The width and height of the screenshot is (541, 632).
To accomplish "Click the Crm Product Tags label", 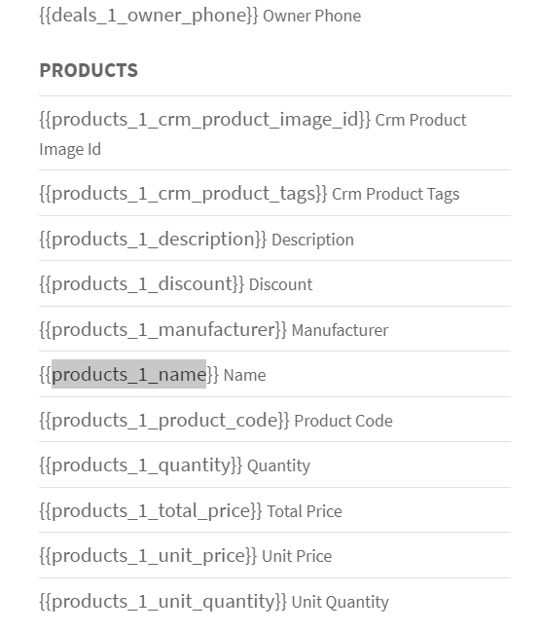I will [396, 194].
